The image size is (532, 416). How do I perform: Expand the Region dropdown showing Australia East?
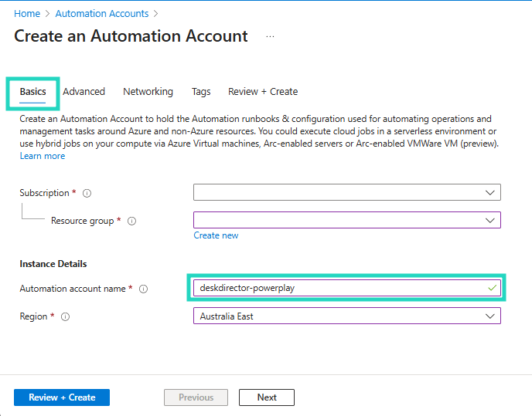[346, 316]
